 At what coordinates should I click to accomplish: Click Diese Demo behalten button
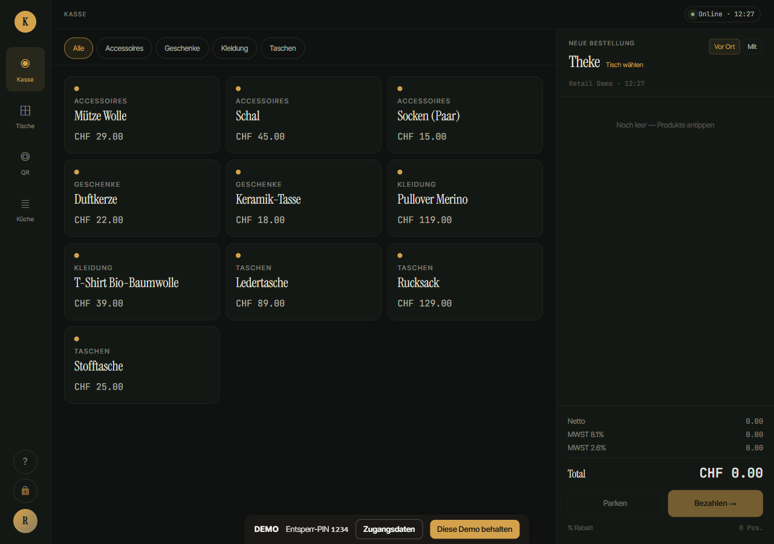475,529
